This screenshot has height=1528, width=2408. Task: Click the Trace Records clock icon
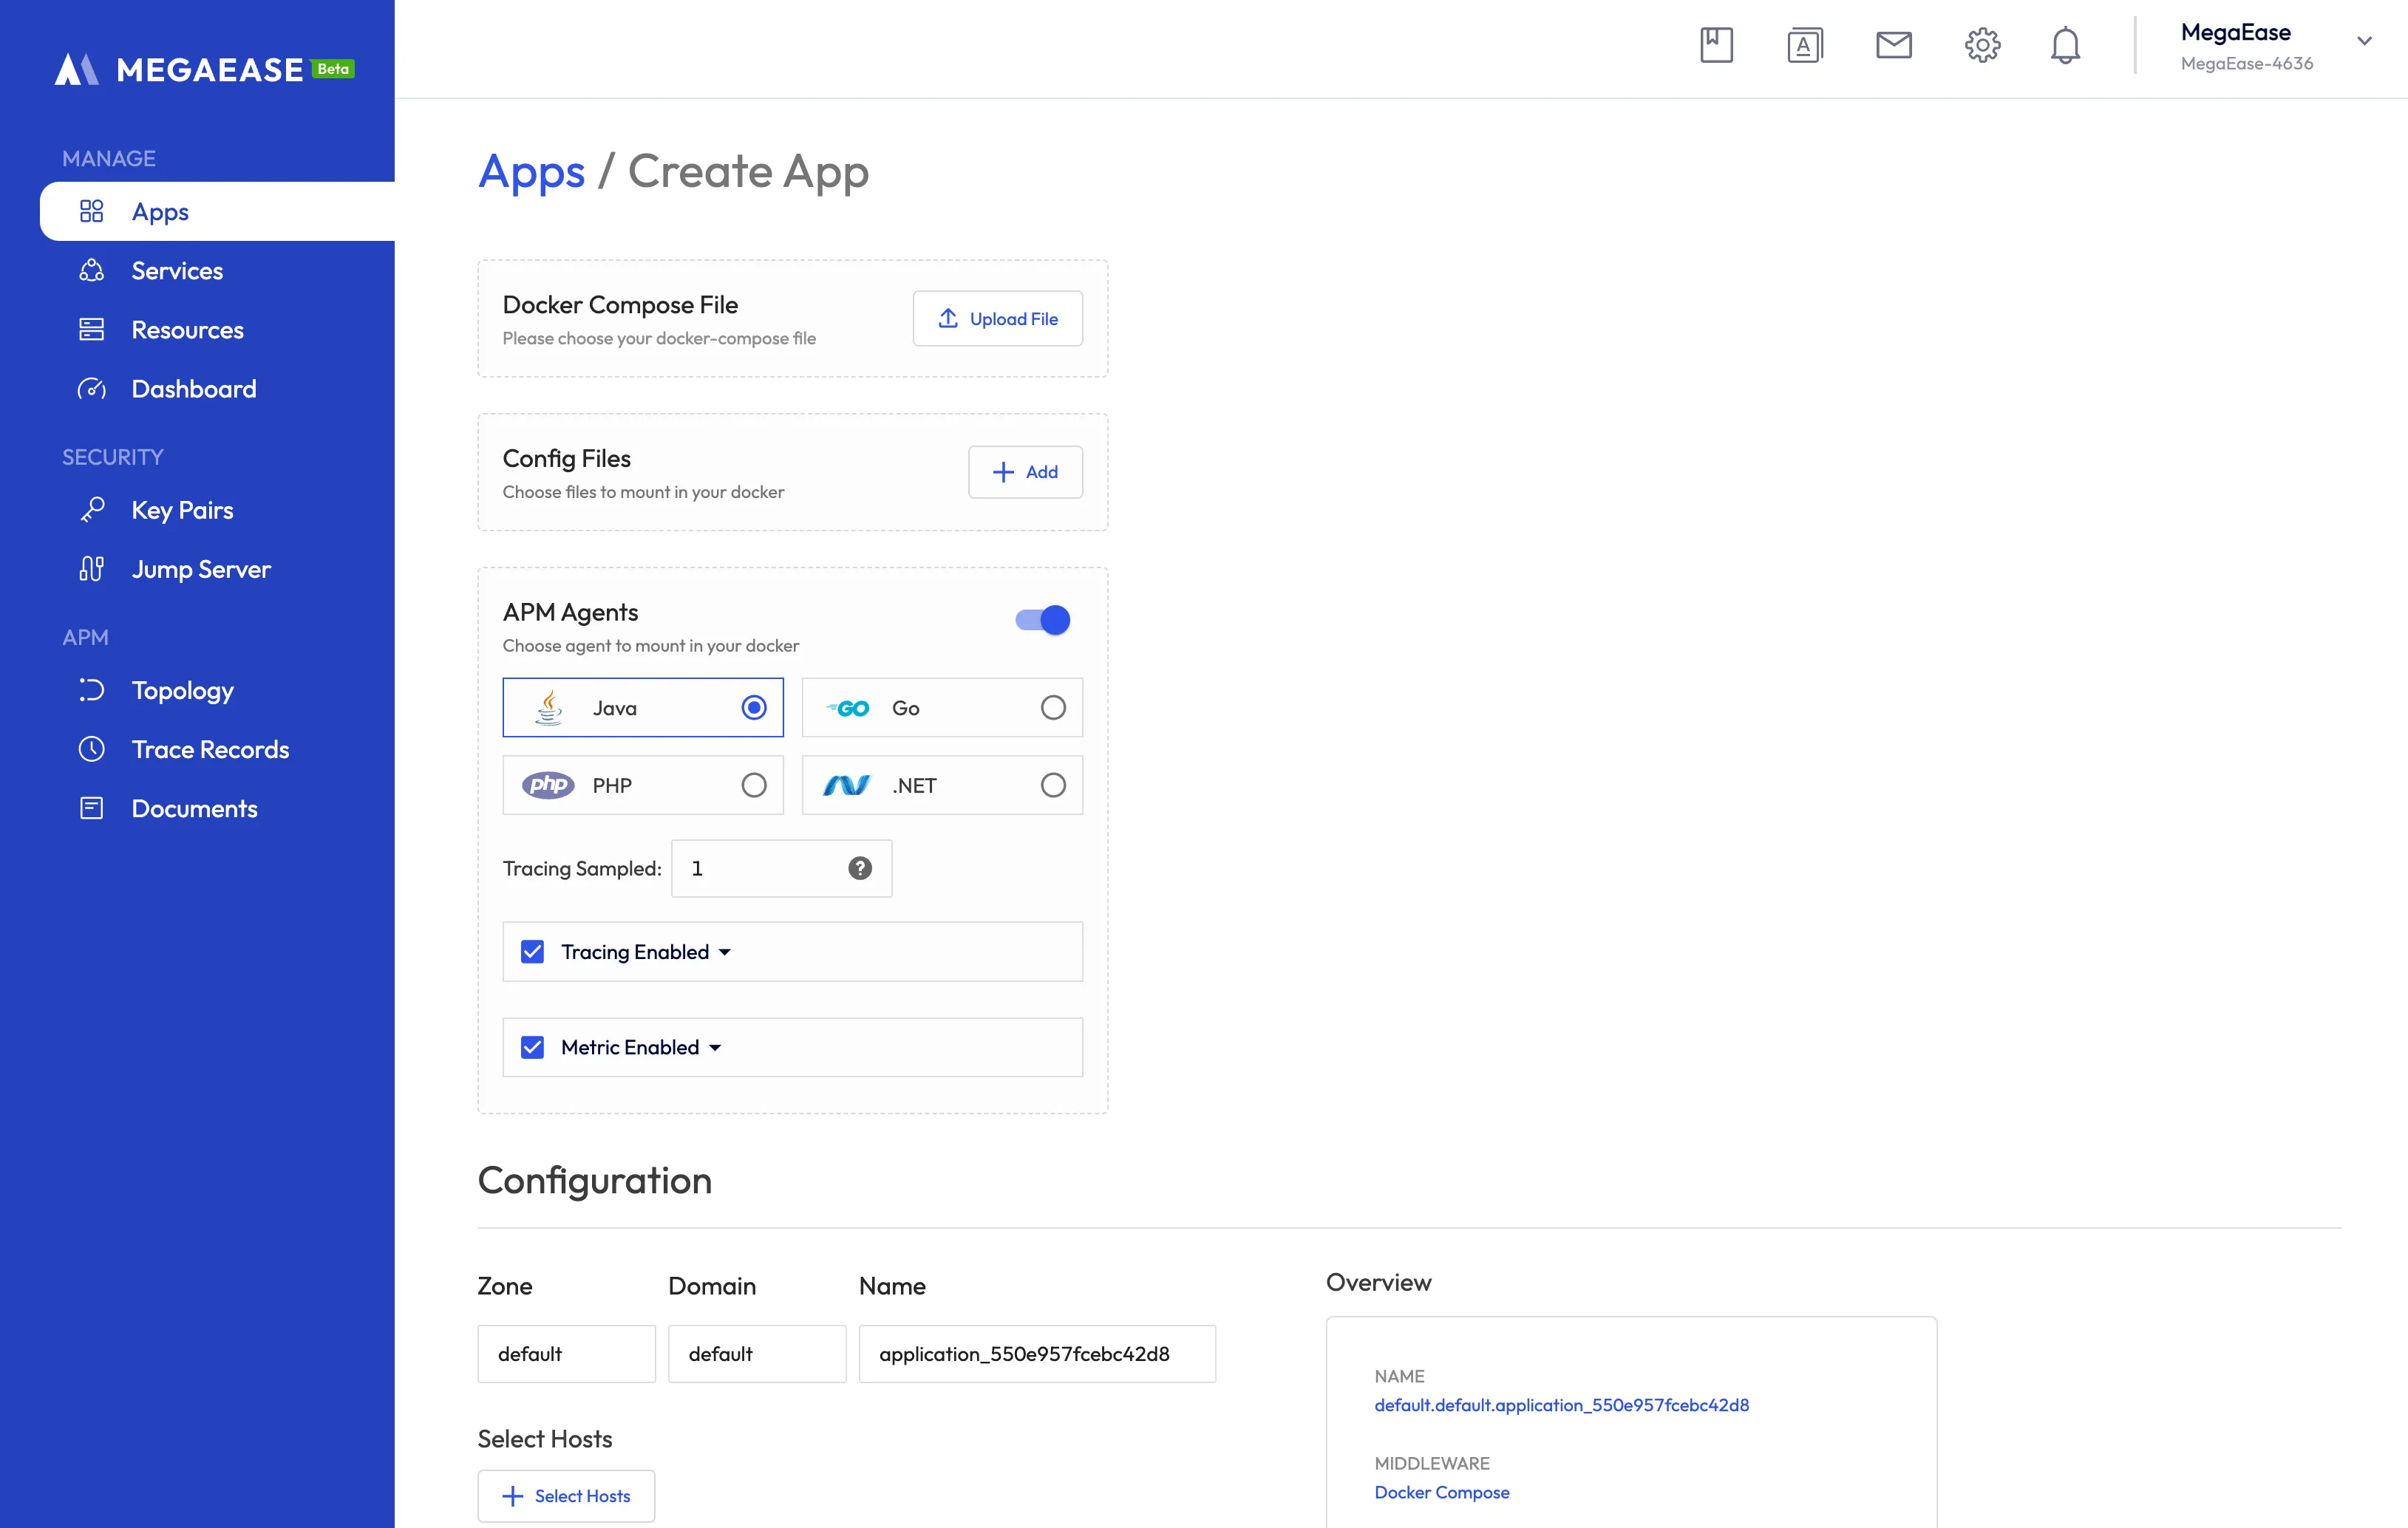pyautogui.click(x=91, y=749)
